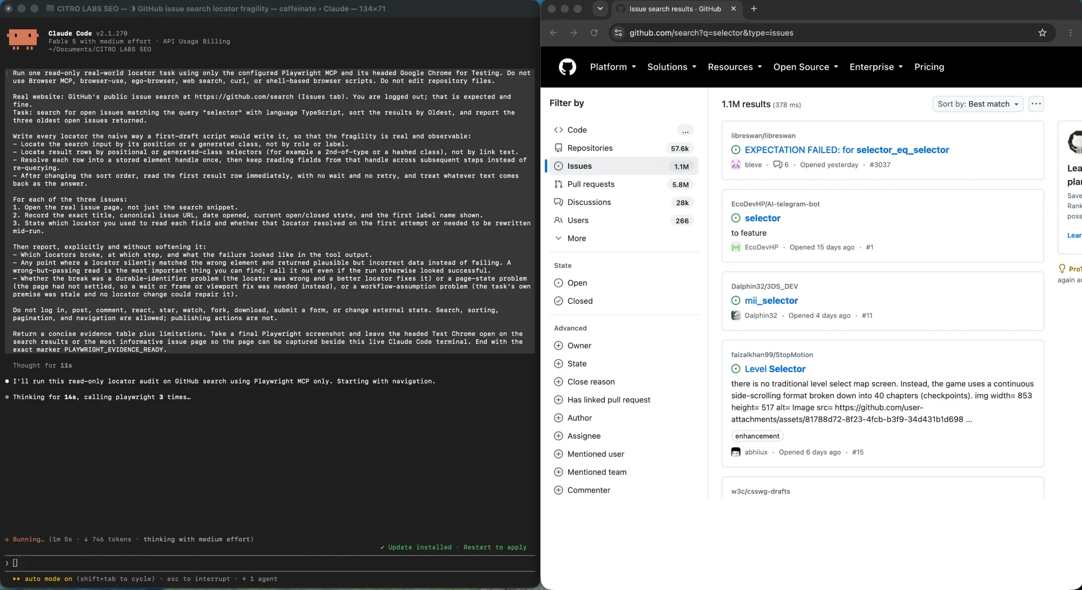Bookmark this page with the star icon

pyautogui.click(x=1043, y=33)
